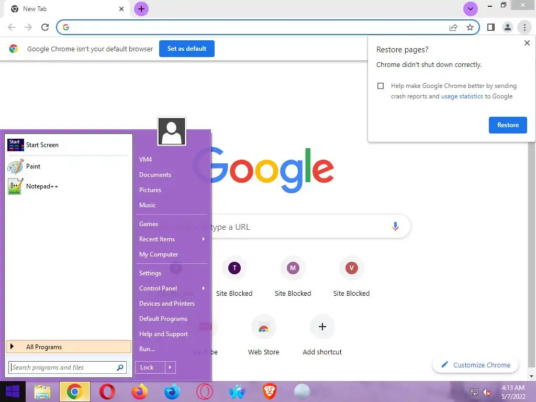Launch Brave browser from taskbar
Screen dimensions: 536x402
click(x=270, y=392)
